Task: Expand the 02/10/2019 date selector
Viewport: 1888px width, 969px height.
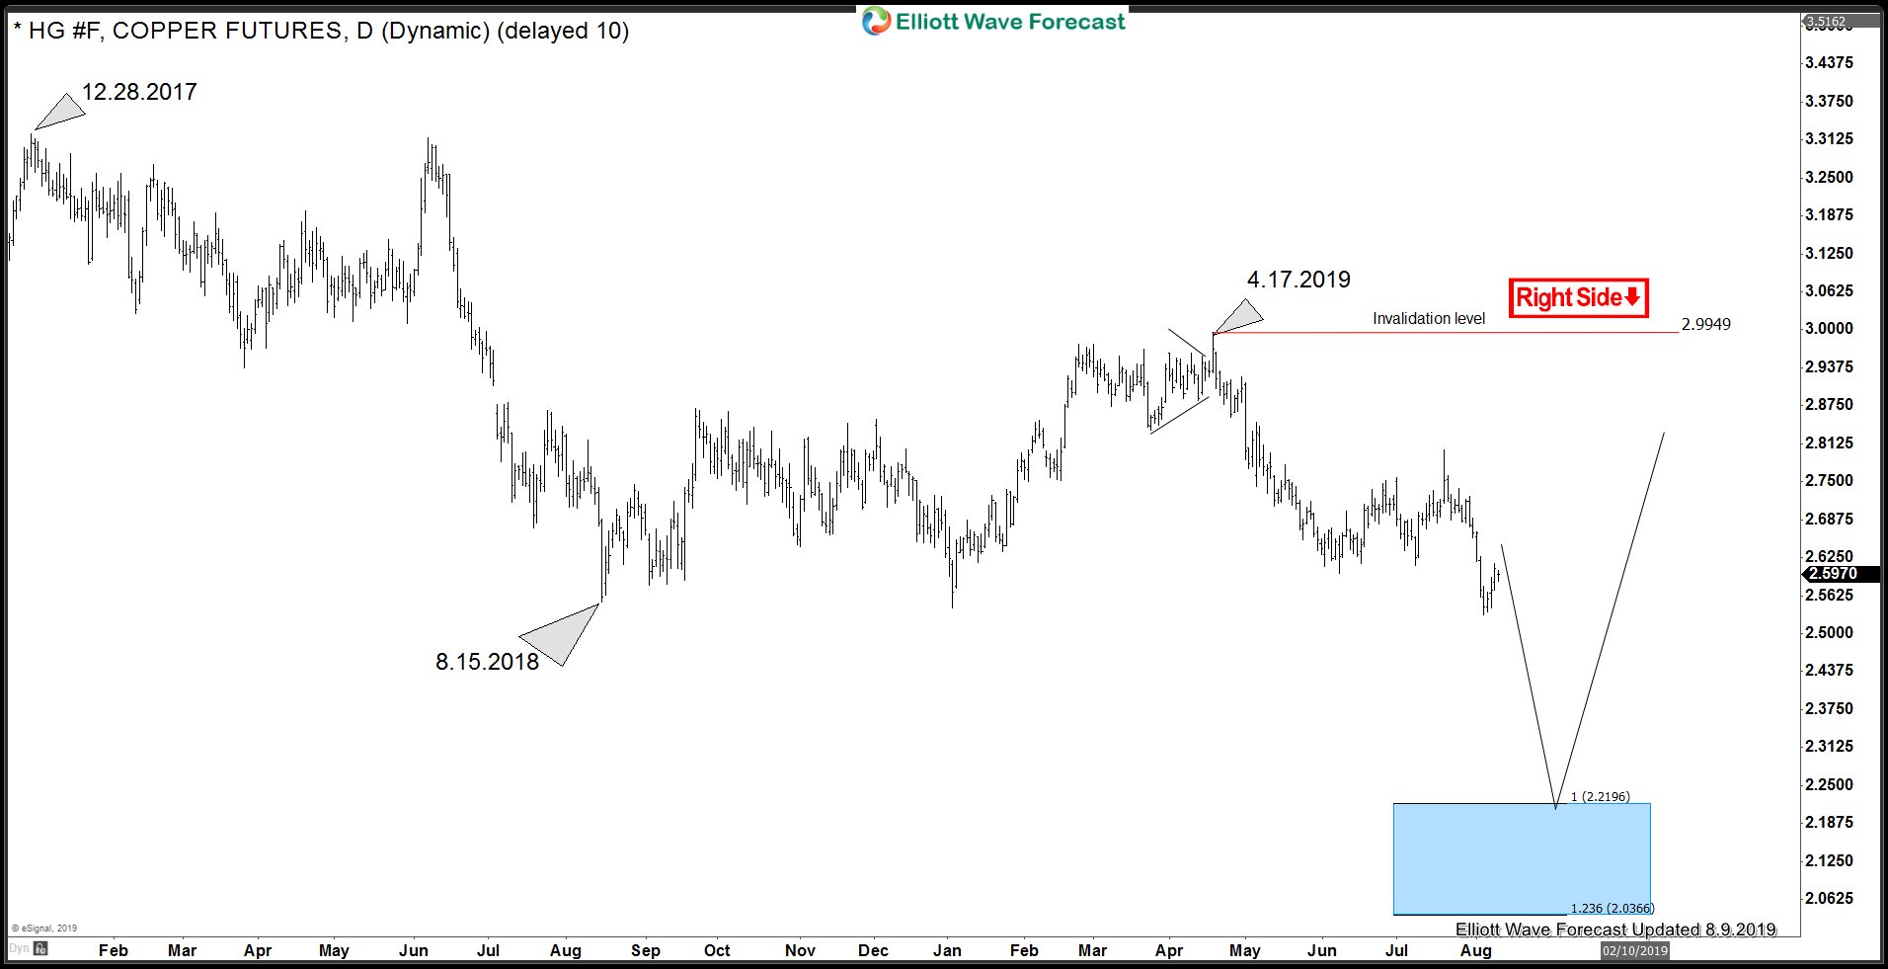Action: [1634, 951]
